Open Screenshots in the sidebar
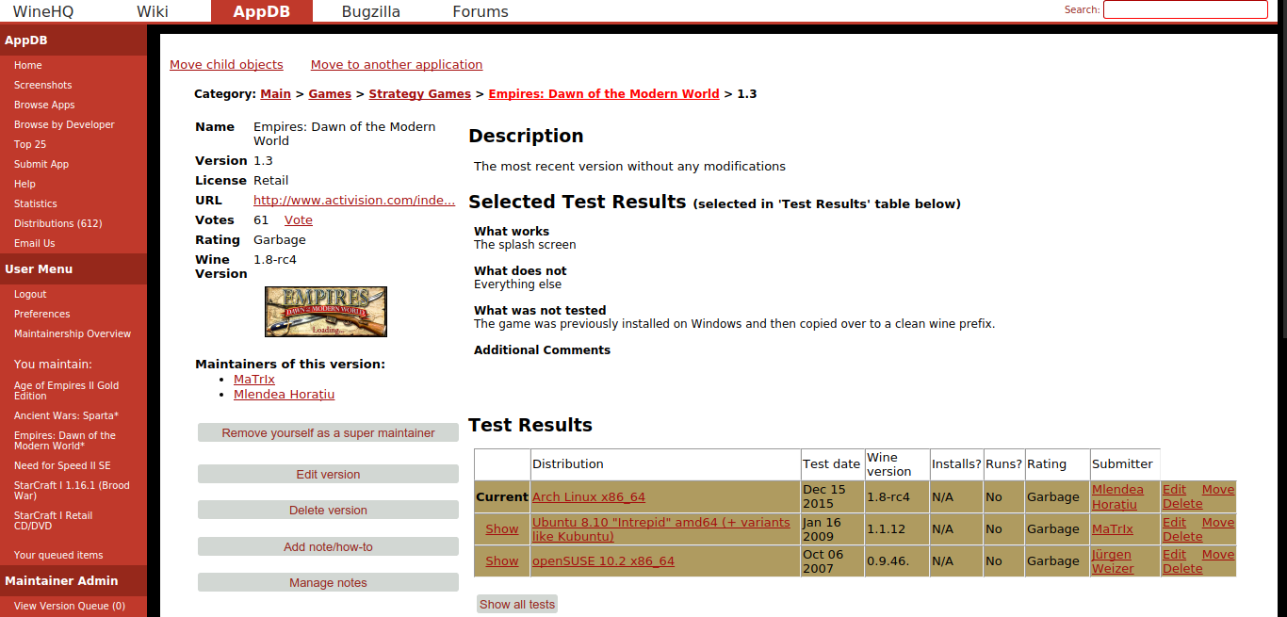Viewport: 1287px width, 617px height. tap(43, 85)
